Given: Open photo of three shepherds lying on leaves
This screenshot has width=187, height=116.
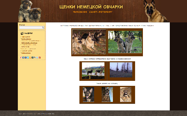Looking at the screenshot, I should [89, 42].
